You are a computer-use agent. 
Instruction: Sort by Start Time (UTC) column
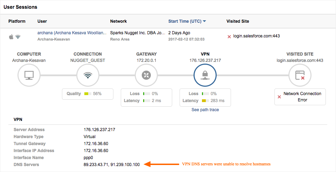point(185,21)
